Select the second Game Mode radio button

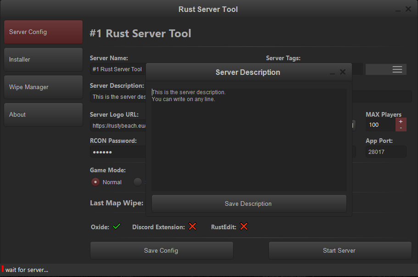click(137, 182)
